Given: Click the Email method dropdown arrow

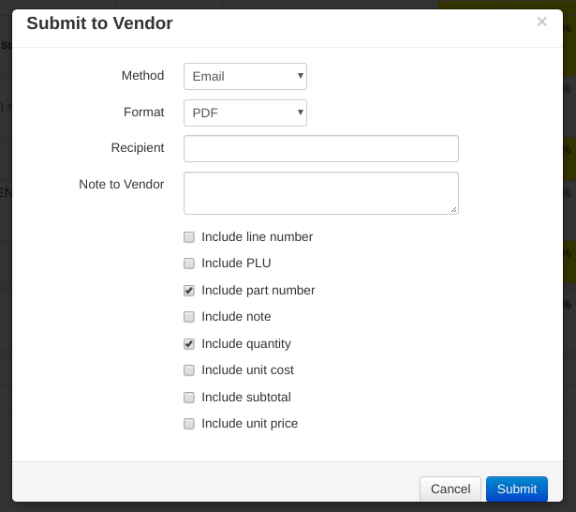Looking at the screenshot, I should [300, 76].
